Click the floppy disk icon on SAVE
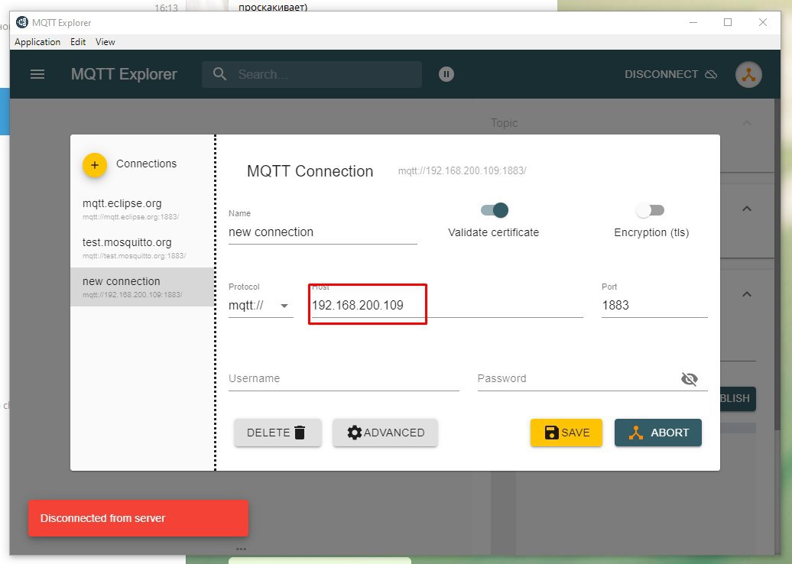Viewport: 792px width, 564px height. click(x=551, y=433)
